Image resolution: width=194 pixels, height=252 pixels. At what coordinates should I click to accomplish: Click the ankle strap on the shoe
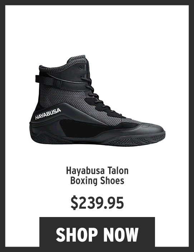click(x=49, y=81)
